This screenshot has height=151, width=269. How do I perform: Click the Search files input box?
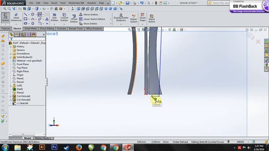pyautogui.click(x=219, y=3)
